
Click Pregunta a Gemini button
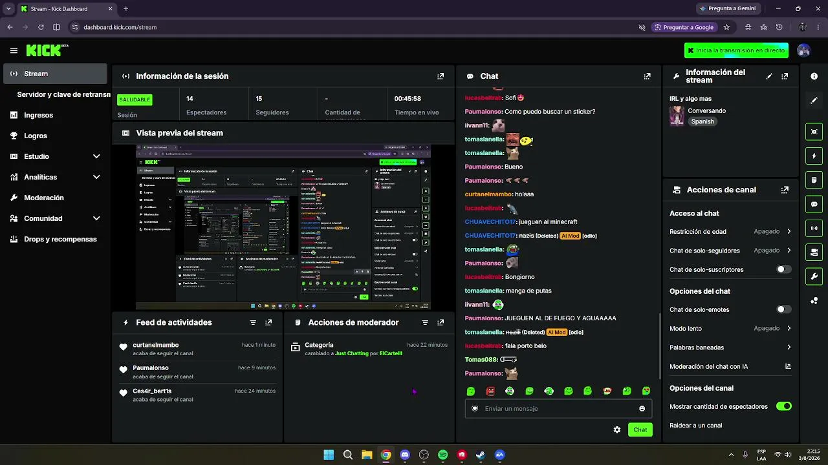728,8
